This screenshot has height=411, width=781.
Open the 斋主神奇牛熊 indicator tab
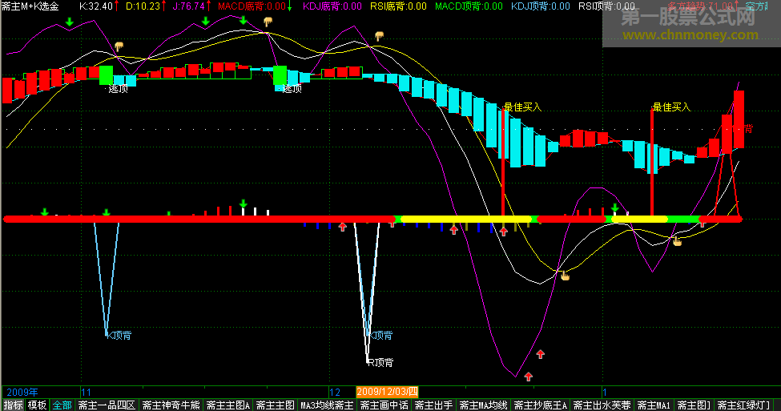tap(171, 405)
